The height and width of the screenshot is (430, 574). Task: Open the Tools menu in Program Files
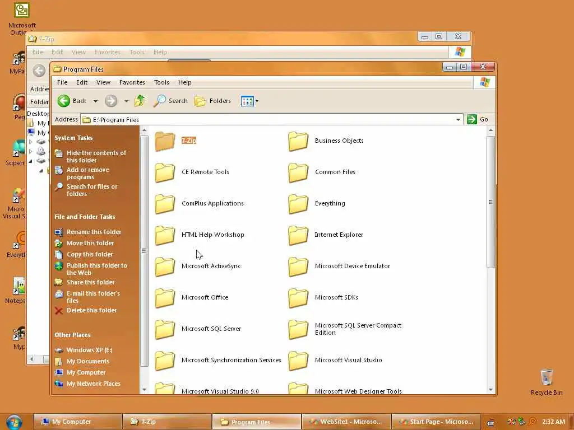point(161,82)
